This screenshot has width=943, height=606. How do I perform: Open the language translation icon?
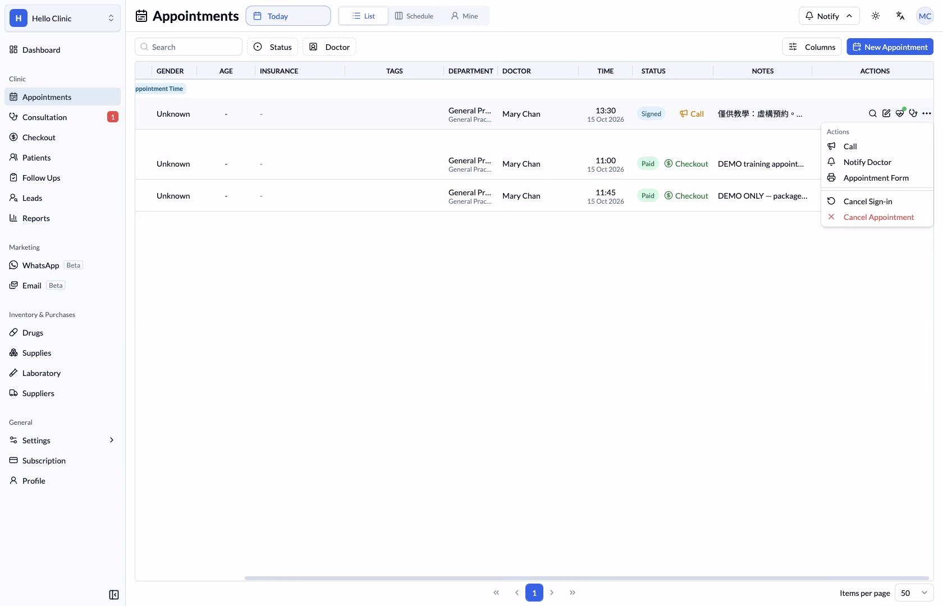pyautogui.click(x=900, y=16)
